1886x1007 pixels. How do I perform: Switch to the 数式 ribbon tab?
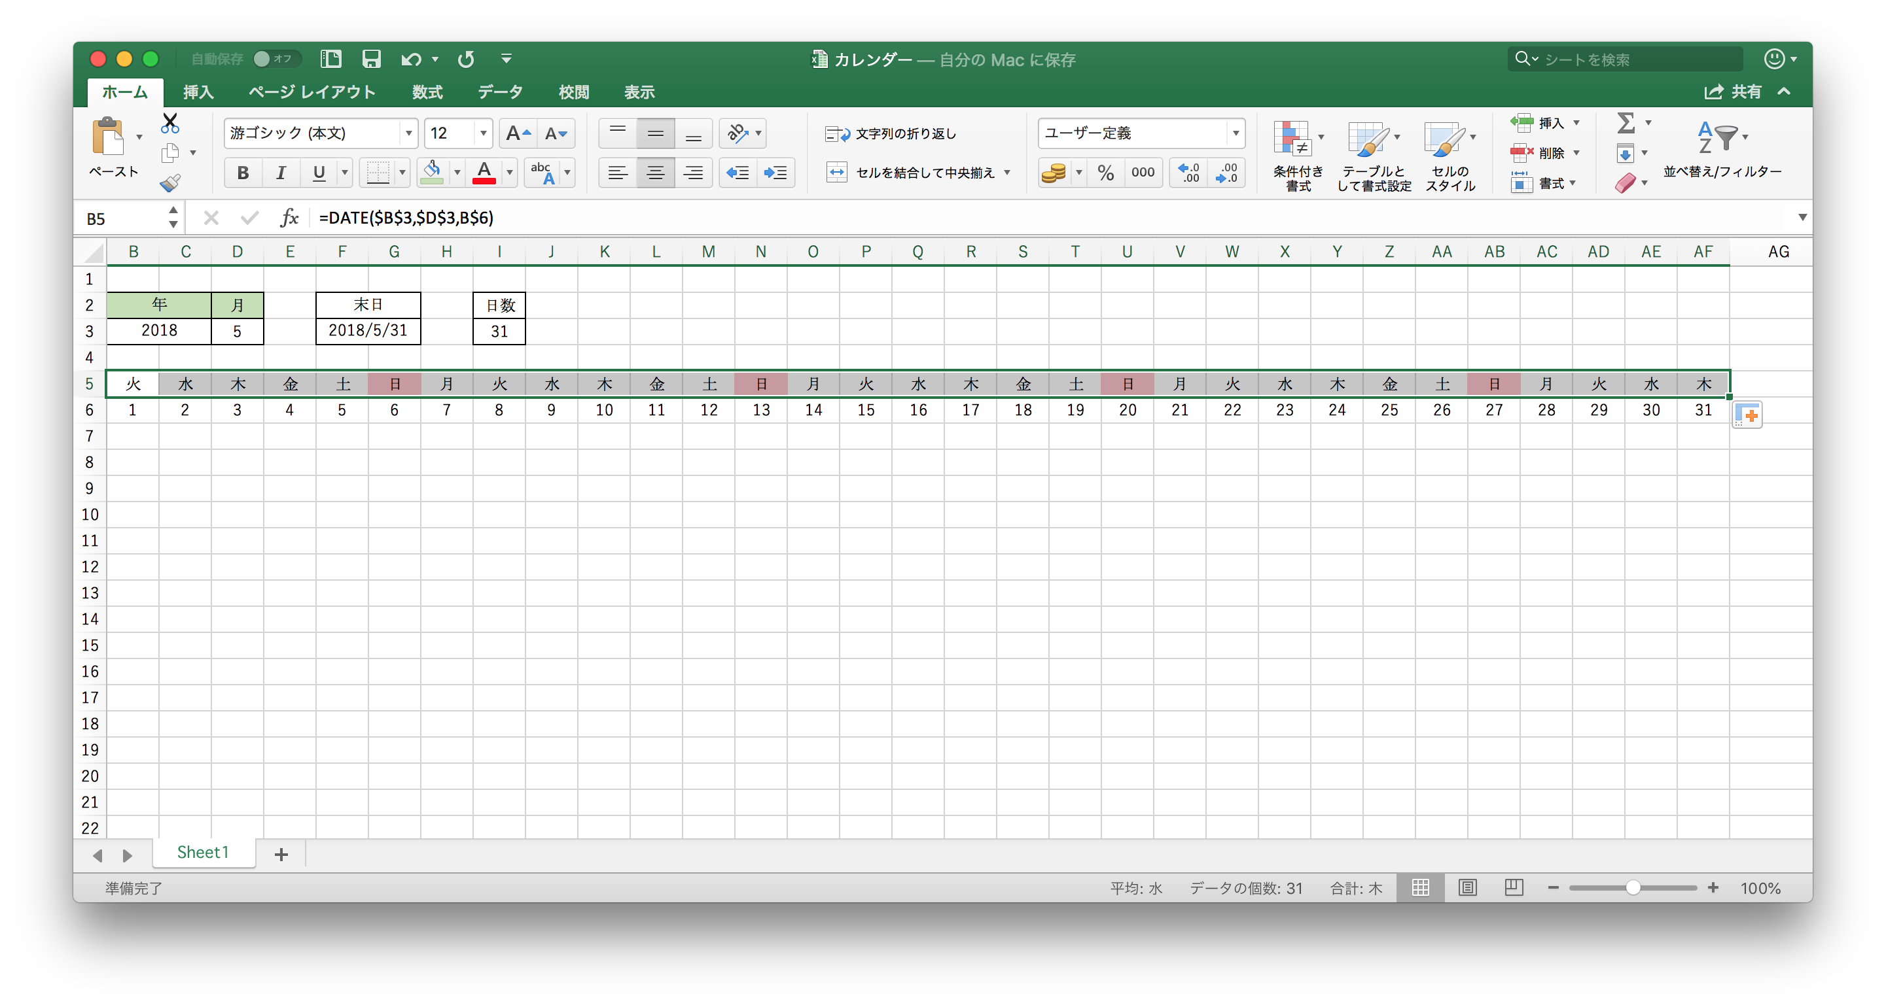(x=427, y=92)
